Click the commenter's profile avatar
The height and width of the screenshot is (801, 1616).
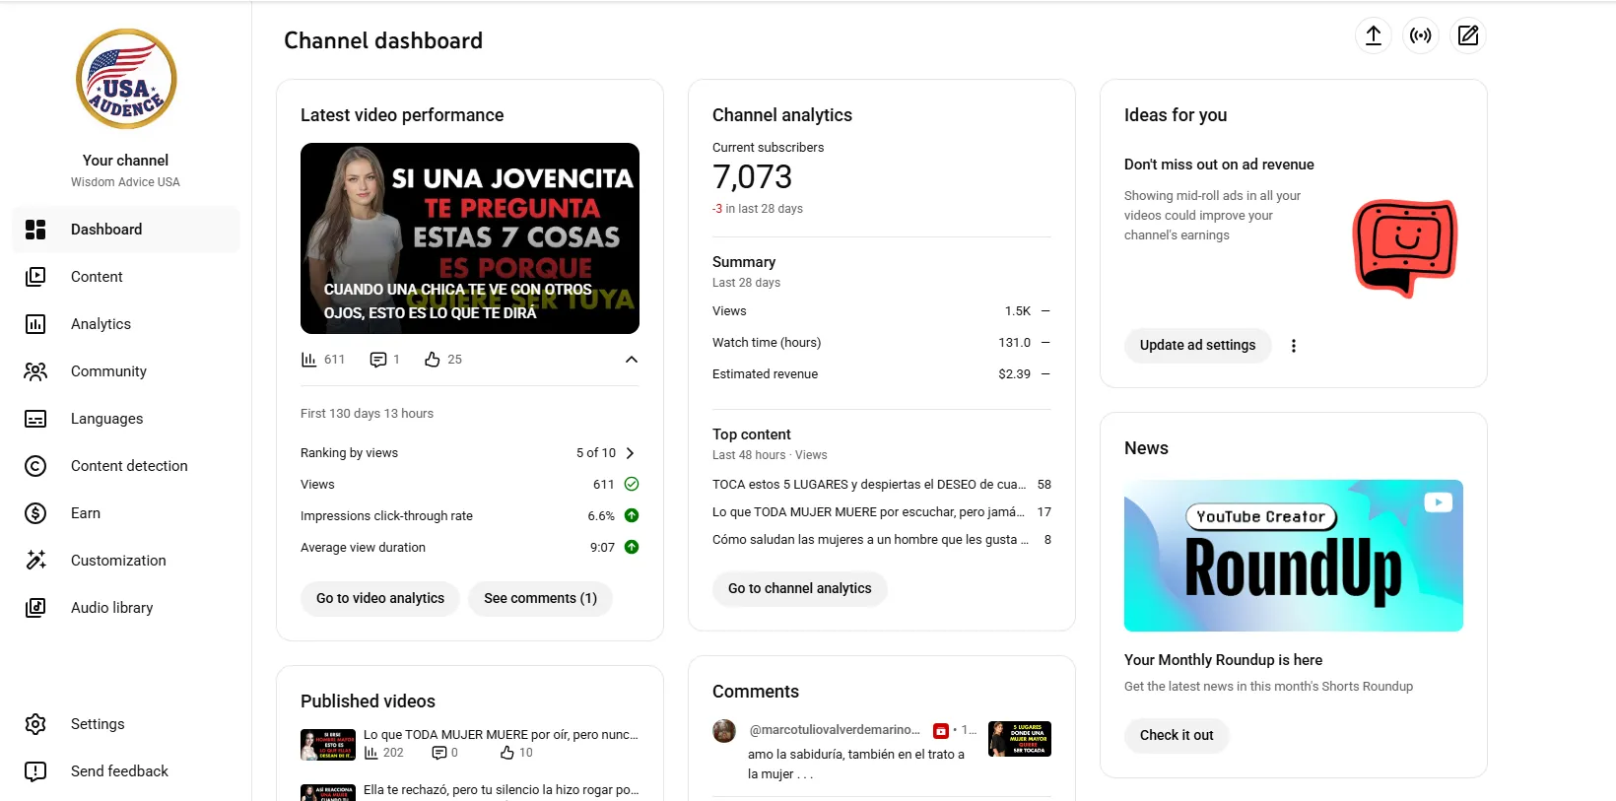(x=724, y=731)
